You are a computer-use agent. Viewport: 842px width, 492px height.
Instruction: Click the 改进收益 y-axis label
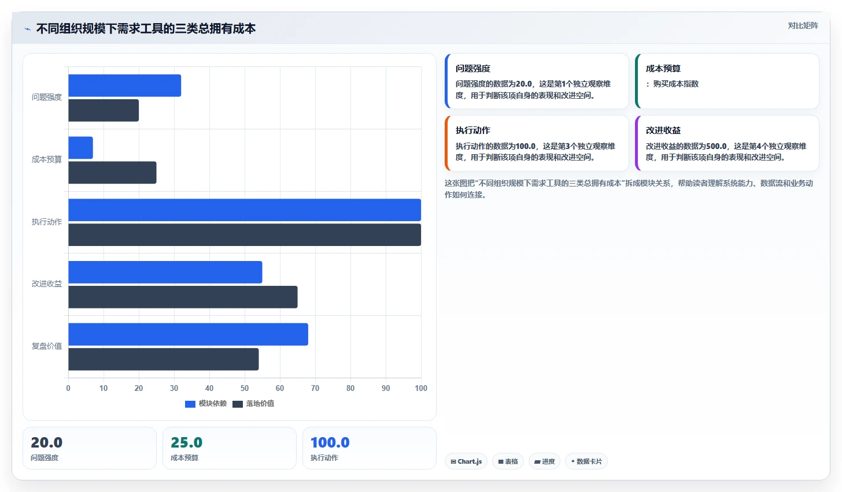click(47, 284)
